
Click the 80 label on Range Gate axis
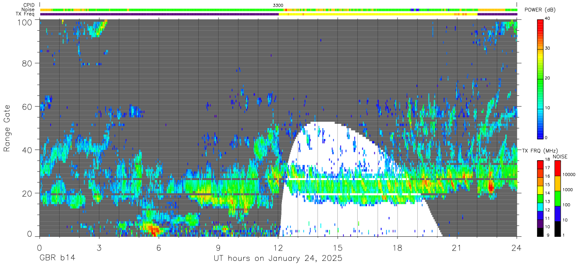point(27,63)
